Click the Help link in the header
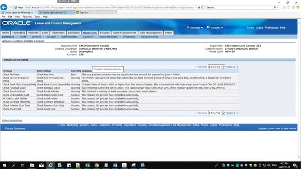Screen dimensions: 301x169 283,28
